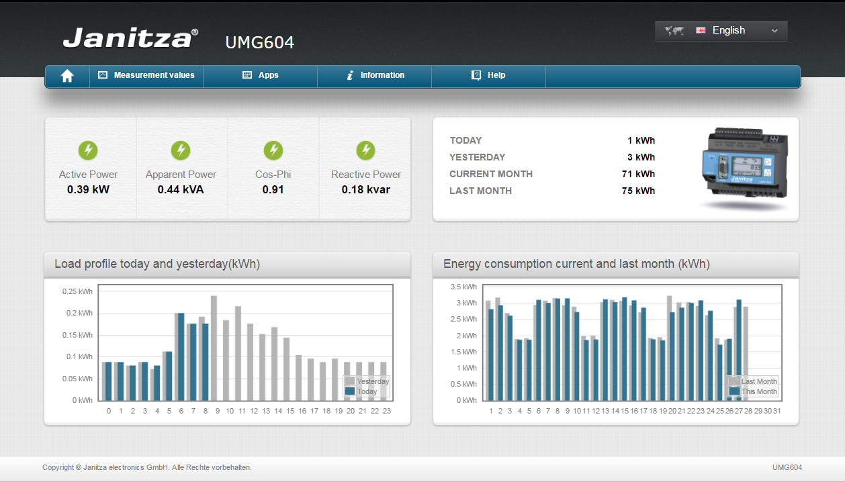Open the Apps menu
This screenshot has height=482, width=845.
click(x=261, y=76)
